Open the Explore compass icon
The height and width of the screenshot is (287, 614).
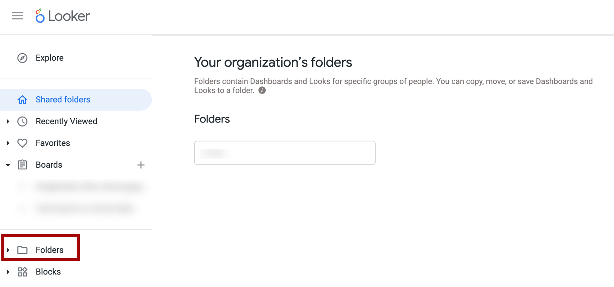point(22,58)
